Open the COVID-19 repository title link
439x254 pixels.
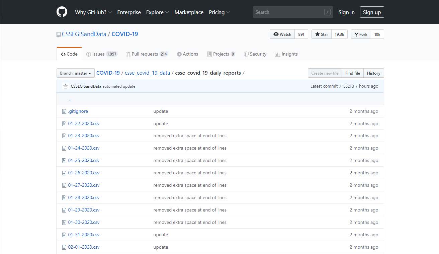point(125,34)
